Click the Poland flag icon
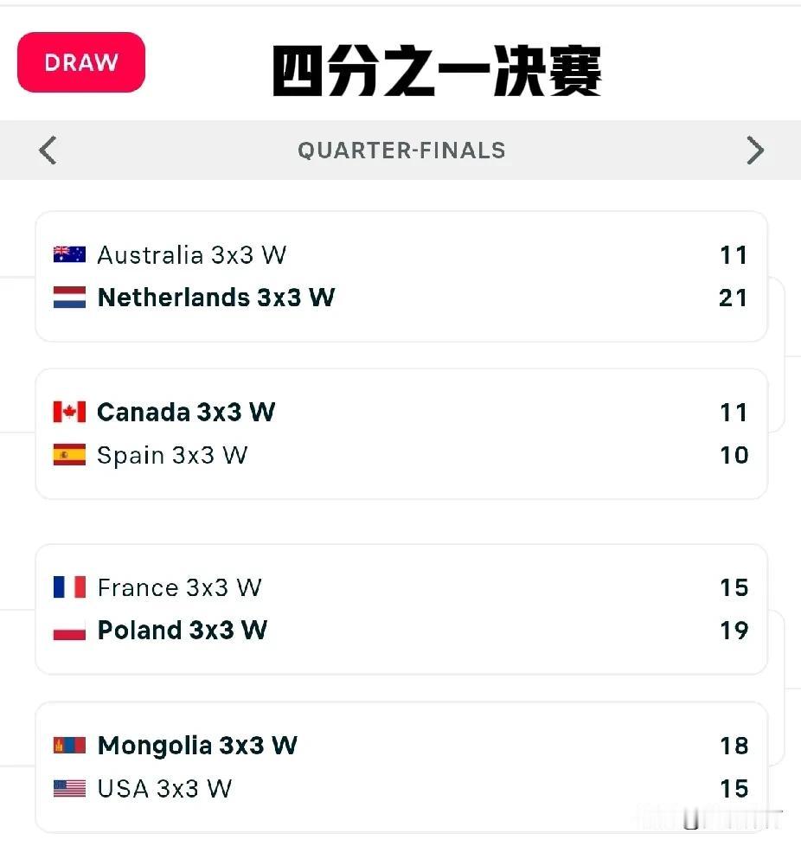The height and width of the screenshot is (846, 801). tap(69, 631)
